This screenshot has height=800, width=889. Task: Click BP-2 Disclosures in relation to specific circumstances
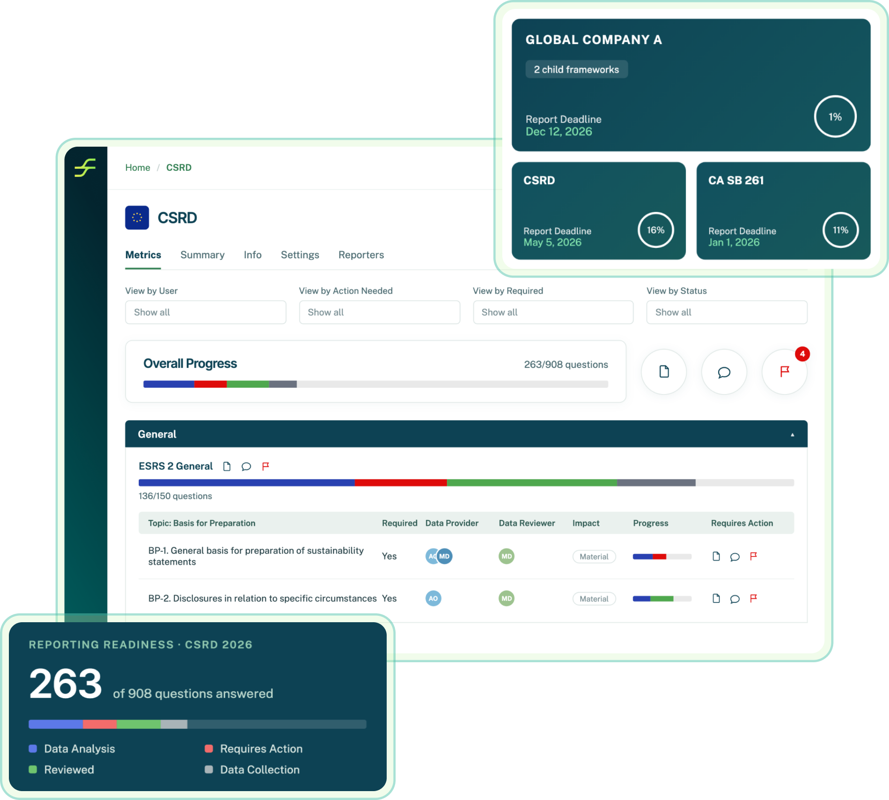[262, 599]
